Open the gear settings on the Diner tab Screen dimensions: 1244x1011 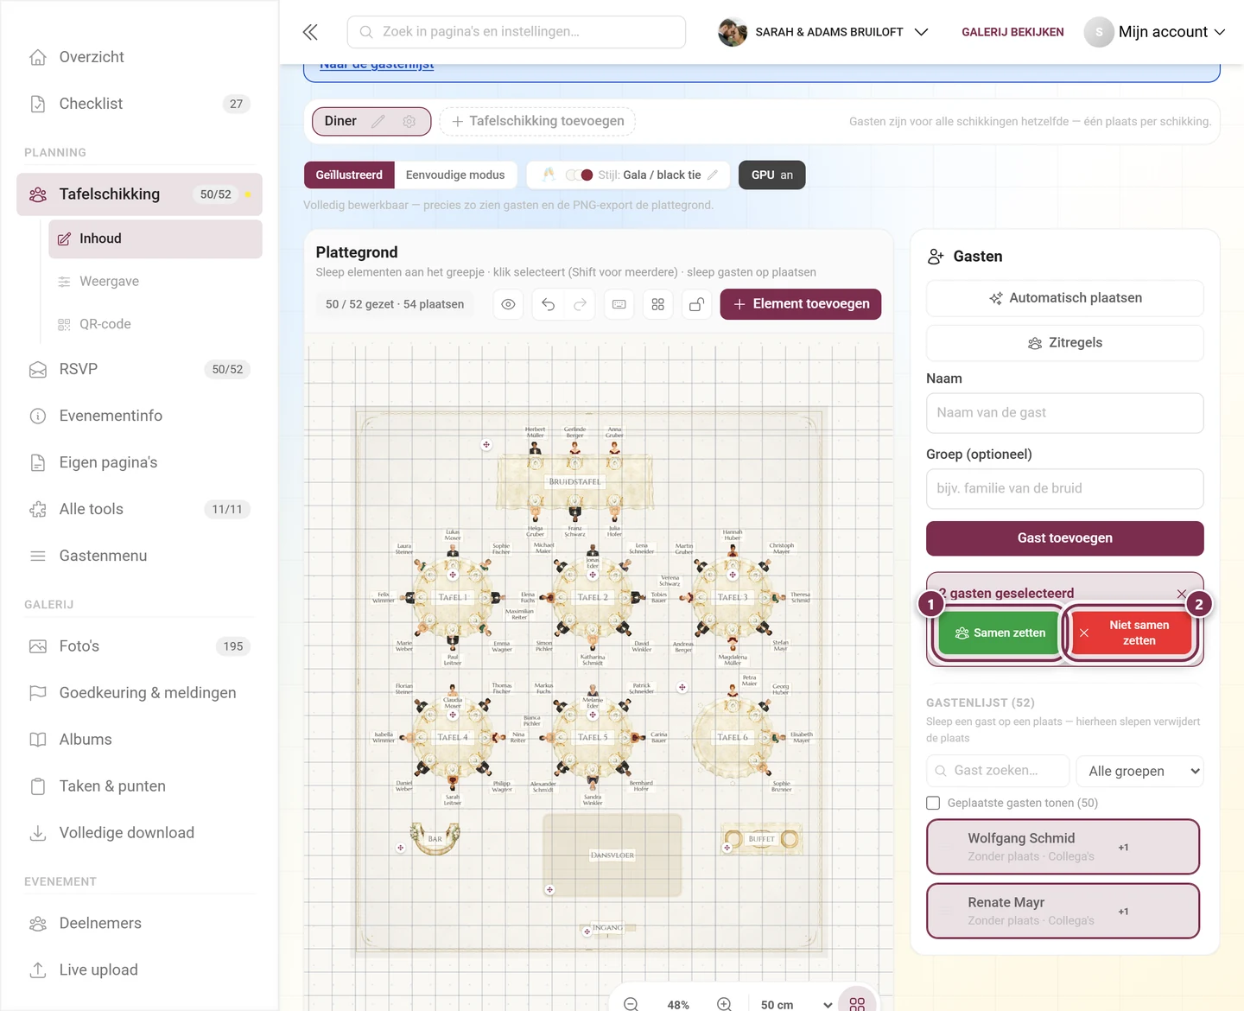coord(409,122)
